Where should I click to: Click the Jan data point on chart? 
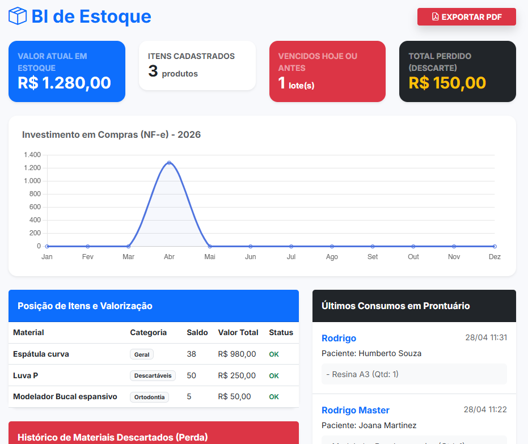click(47, 247)
